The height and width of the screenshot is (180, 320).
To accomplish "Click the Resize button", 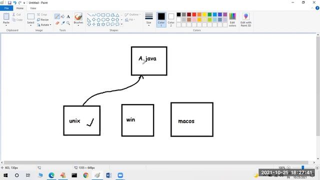I will pos(43,19).
